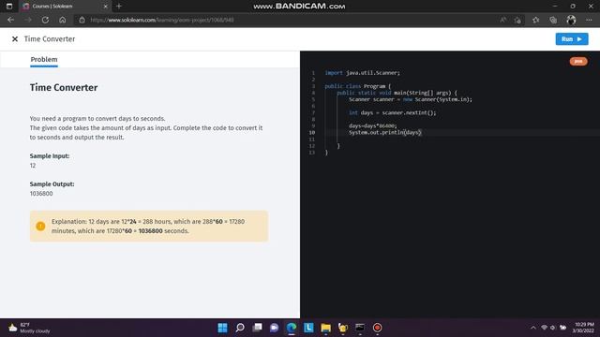Open the terminal window on taskbar
Viewport: 600px width, 337px height.
point(360,328)
